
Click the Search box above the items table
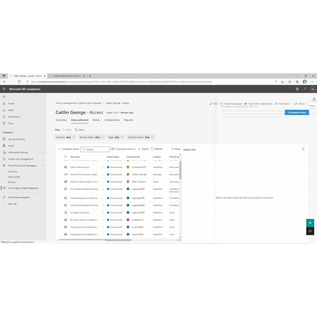tap(95, 149)
